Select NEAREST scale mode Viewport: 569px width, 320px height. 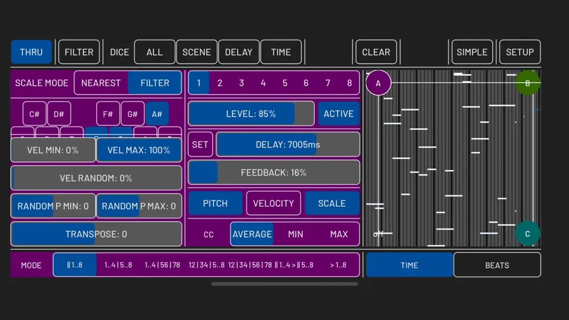click(x=101, y=83)
